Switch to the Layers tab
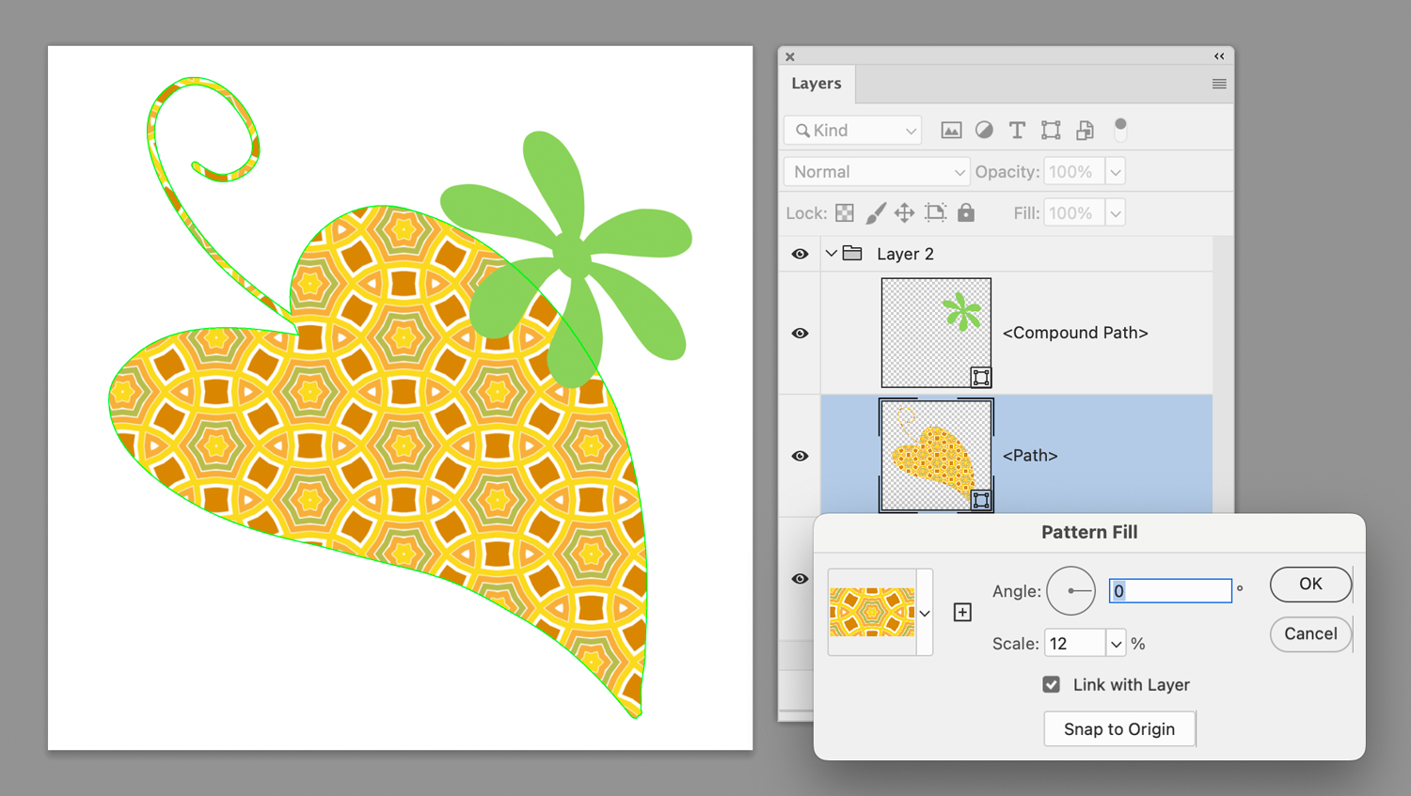This screenshot has width=1411, height=796. (x=816, y=84)
